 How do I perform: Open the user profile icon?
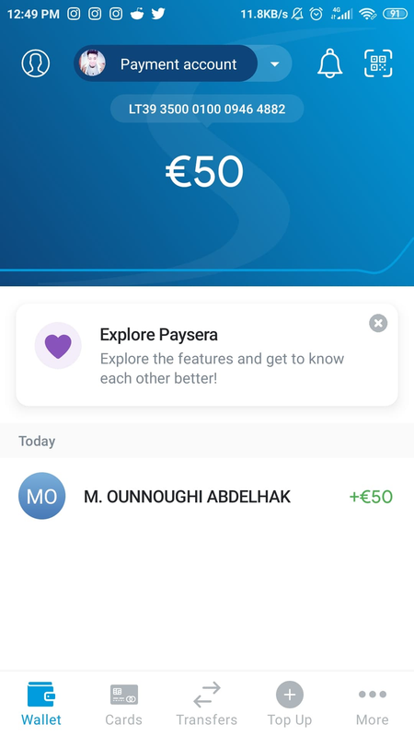[36, 63]
